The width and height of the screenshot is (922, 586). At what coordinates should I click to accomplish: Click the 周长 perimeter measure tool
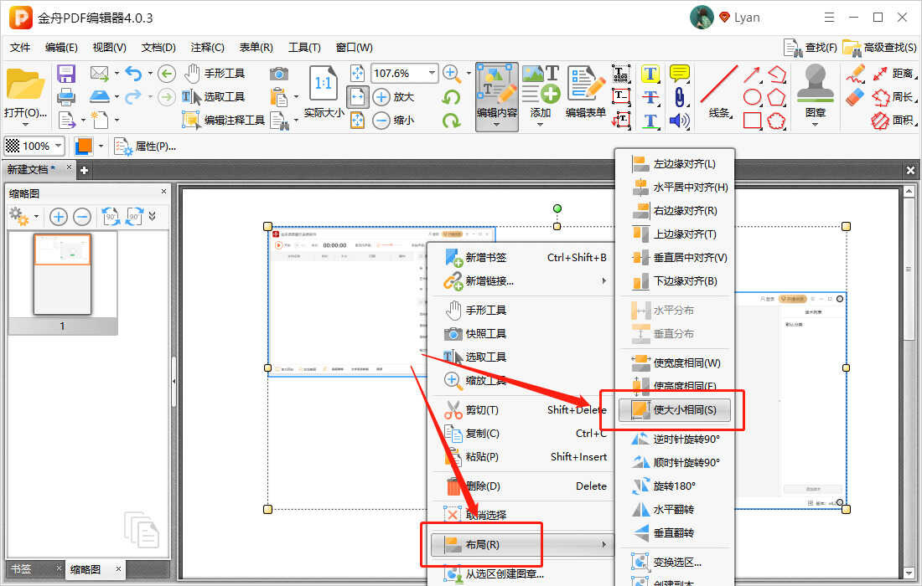(893, 97)
